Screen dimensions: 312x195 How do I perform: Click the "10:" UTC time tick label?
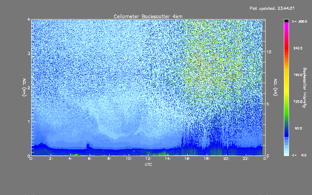pos(129,159)
